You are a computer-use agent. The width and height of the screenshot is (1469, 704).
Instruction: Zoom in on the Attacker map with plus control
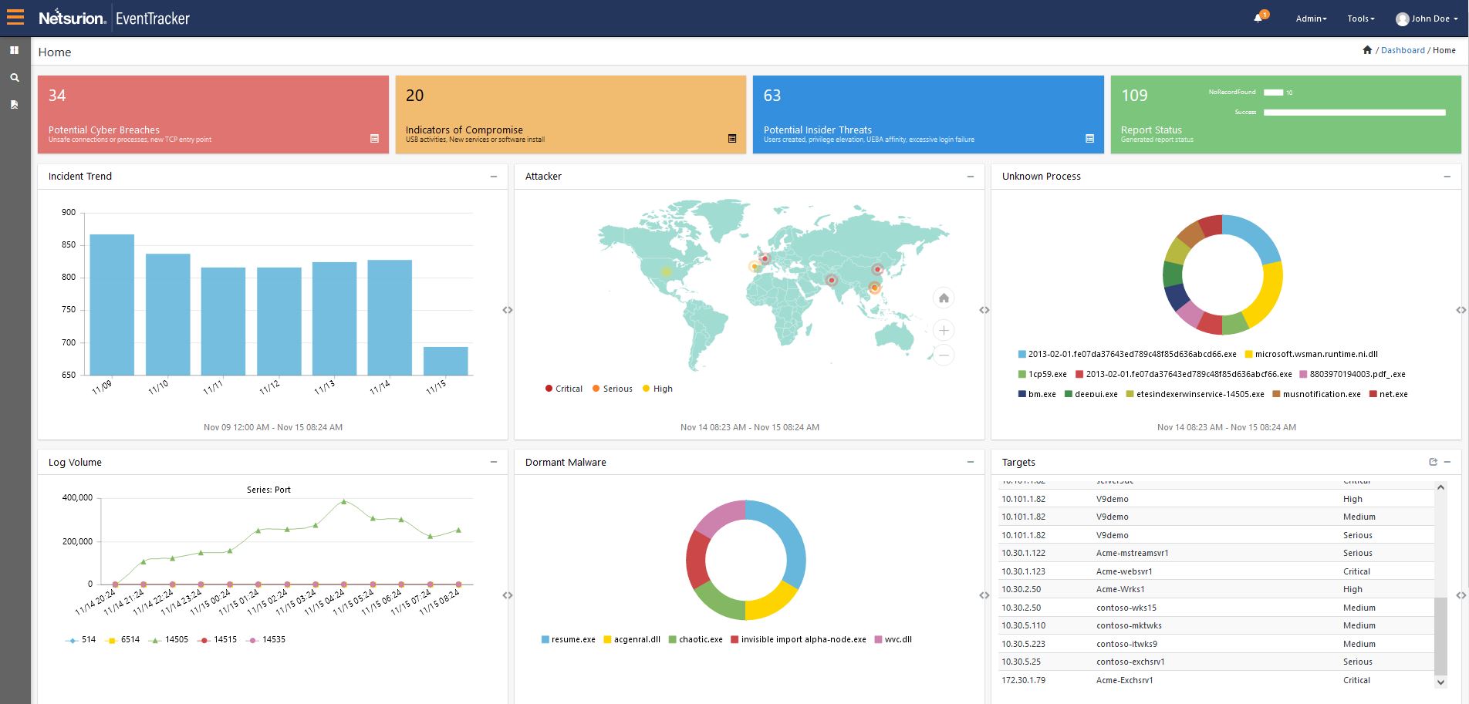[x=943, y=329]
